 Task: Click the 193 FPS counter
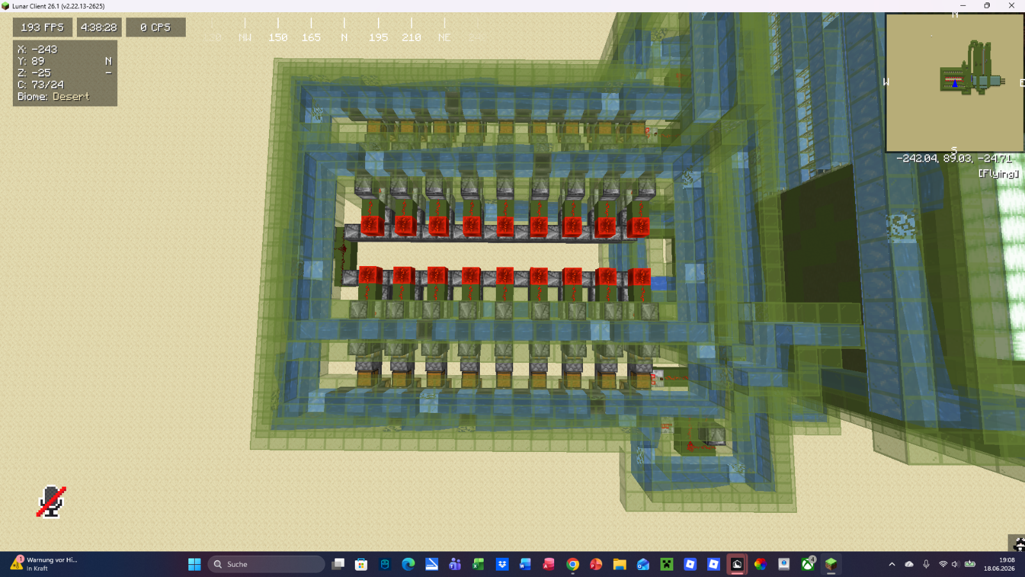pos(42,28)
